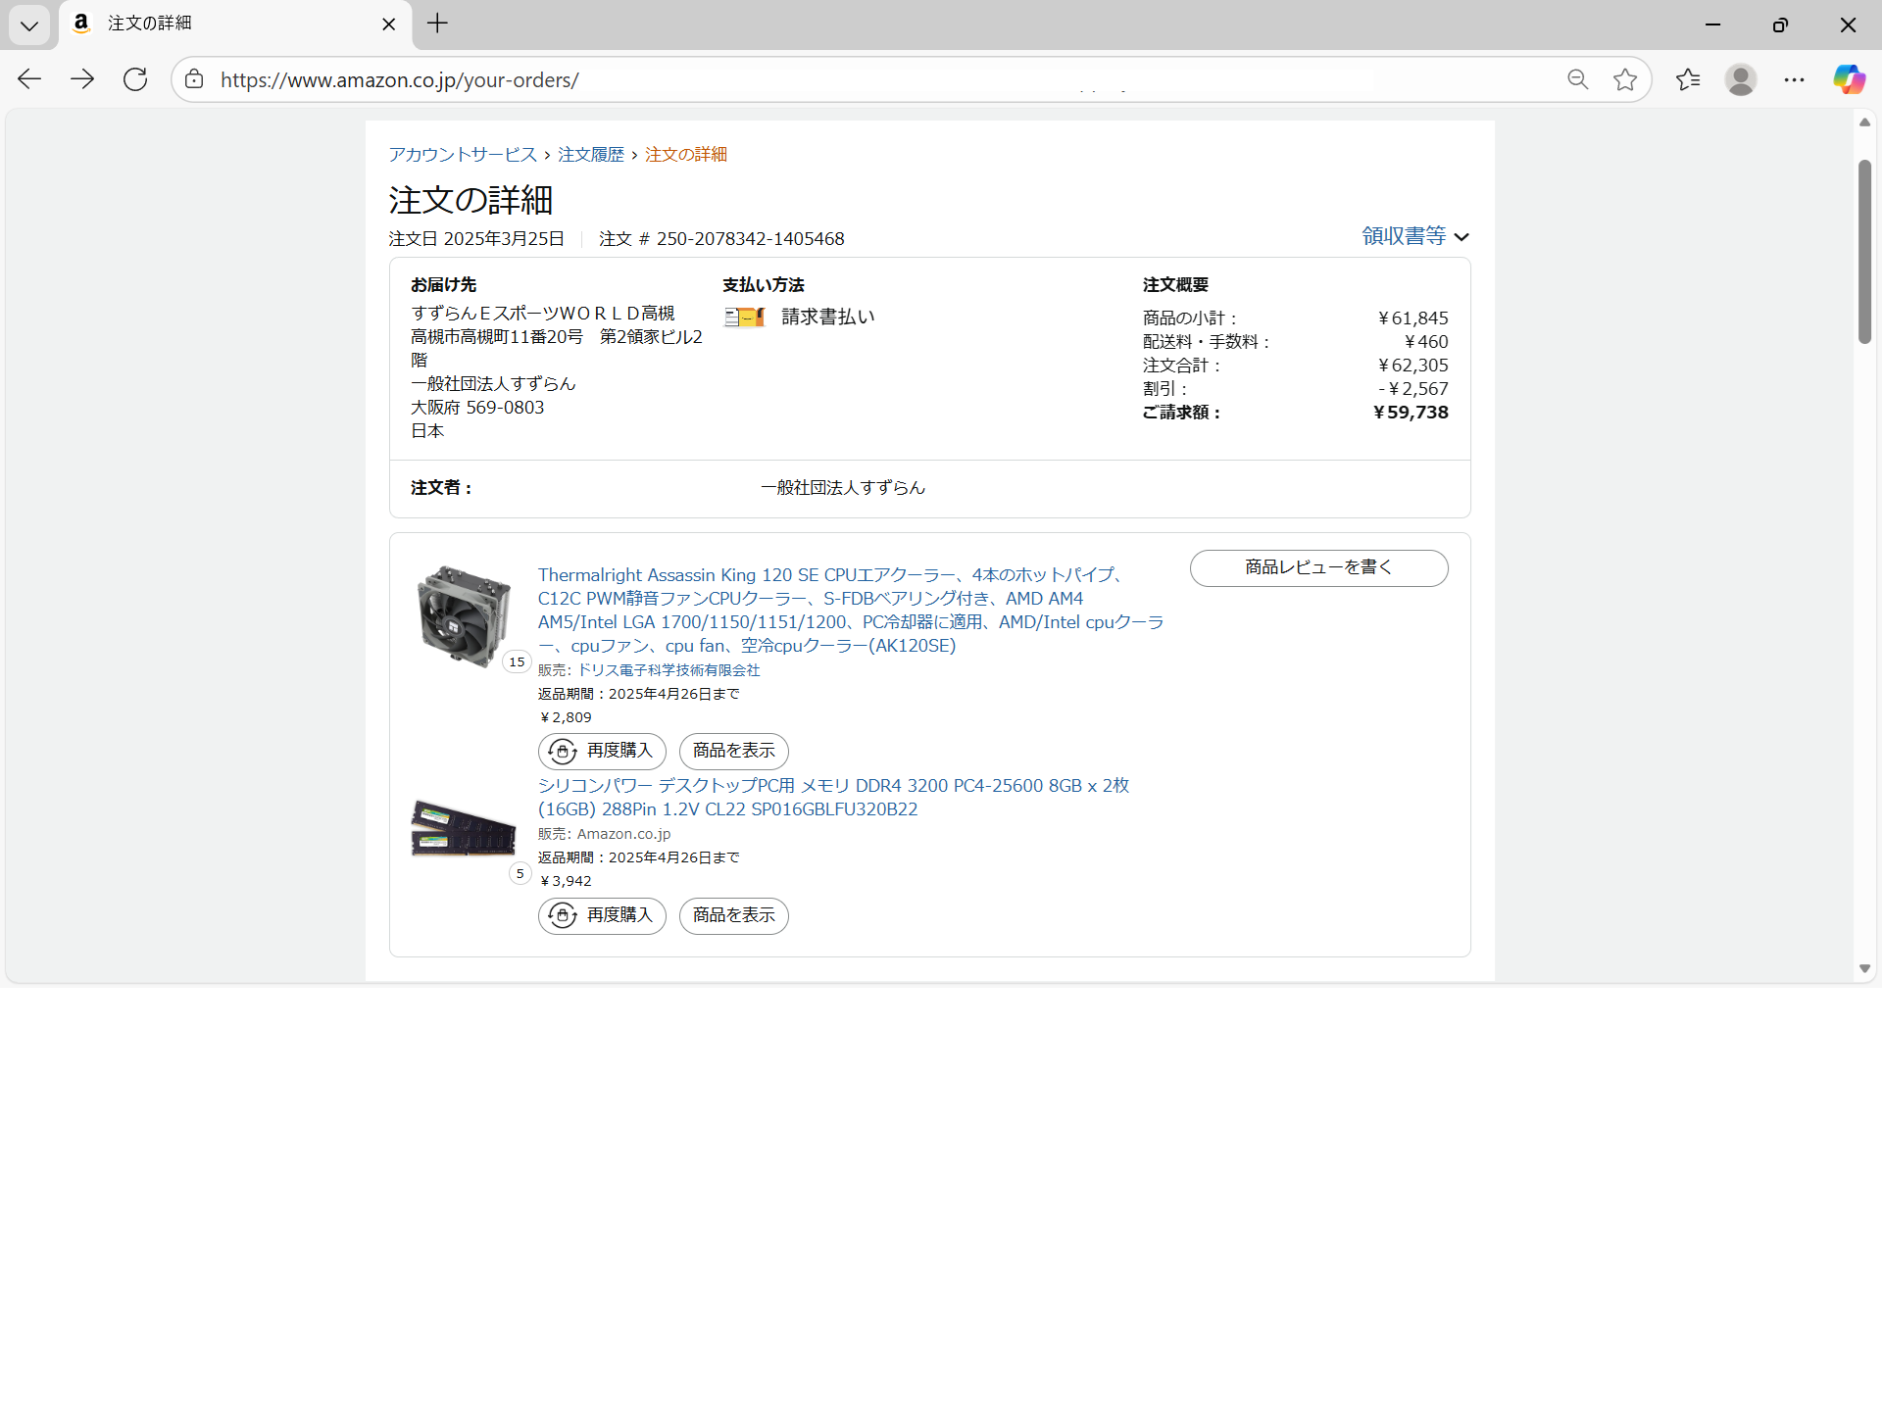The height and width of the screenshot is (1419, 1882).
Task: Expand the tab search chevron
Action: coord(29,24)
